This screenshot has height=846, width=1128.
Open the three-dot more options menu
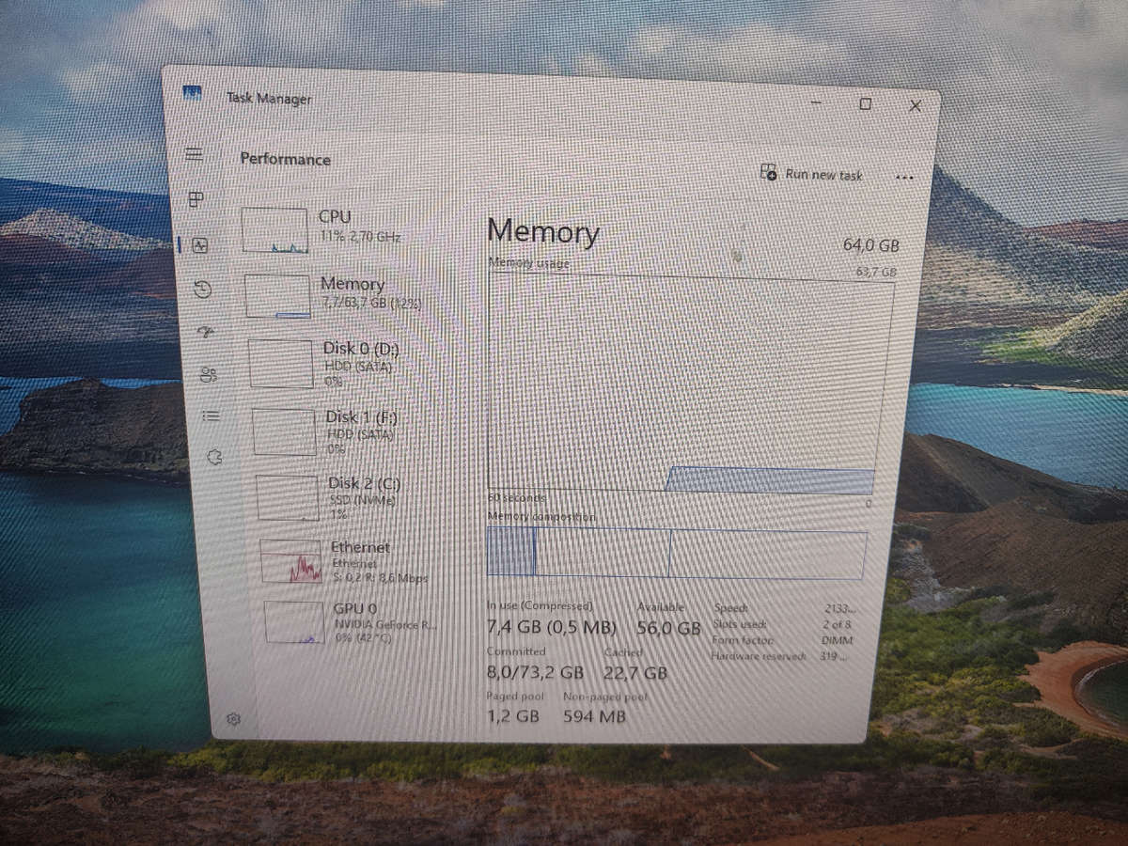[x=904, y=178]
